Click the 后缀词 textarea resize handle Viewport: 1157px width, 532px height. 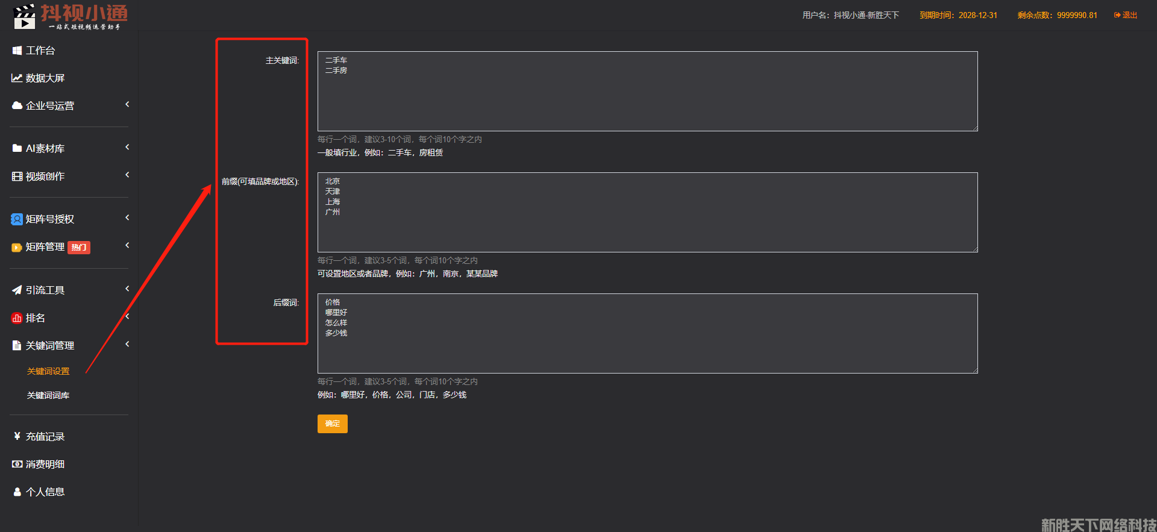point(974,370)
